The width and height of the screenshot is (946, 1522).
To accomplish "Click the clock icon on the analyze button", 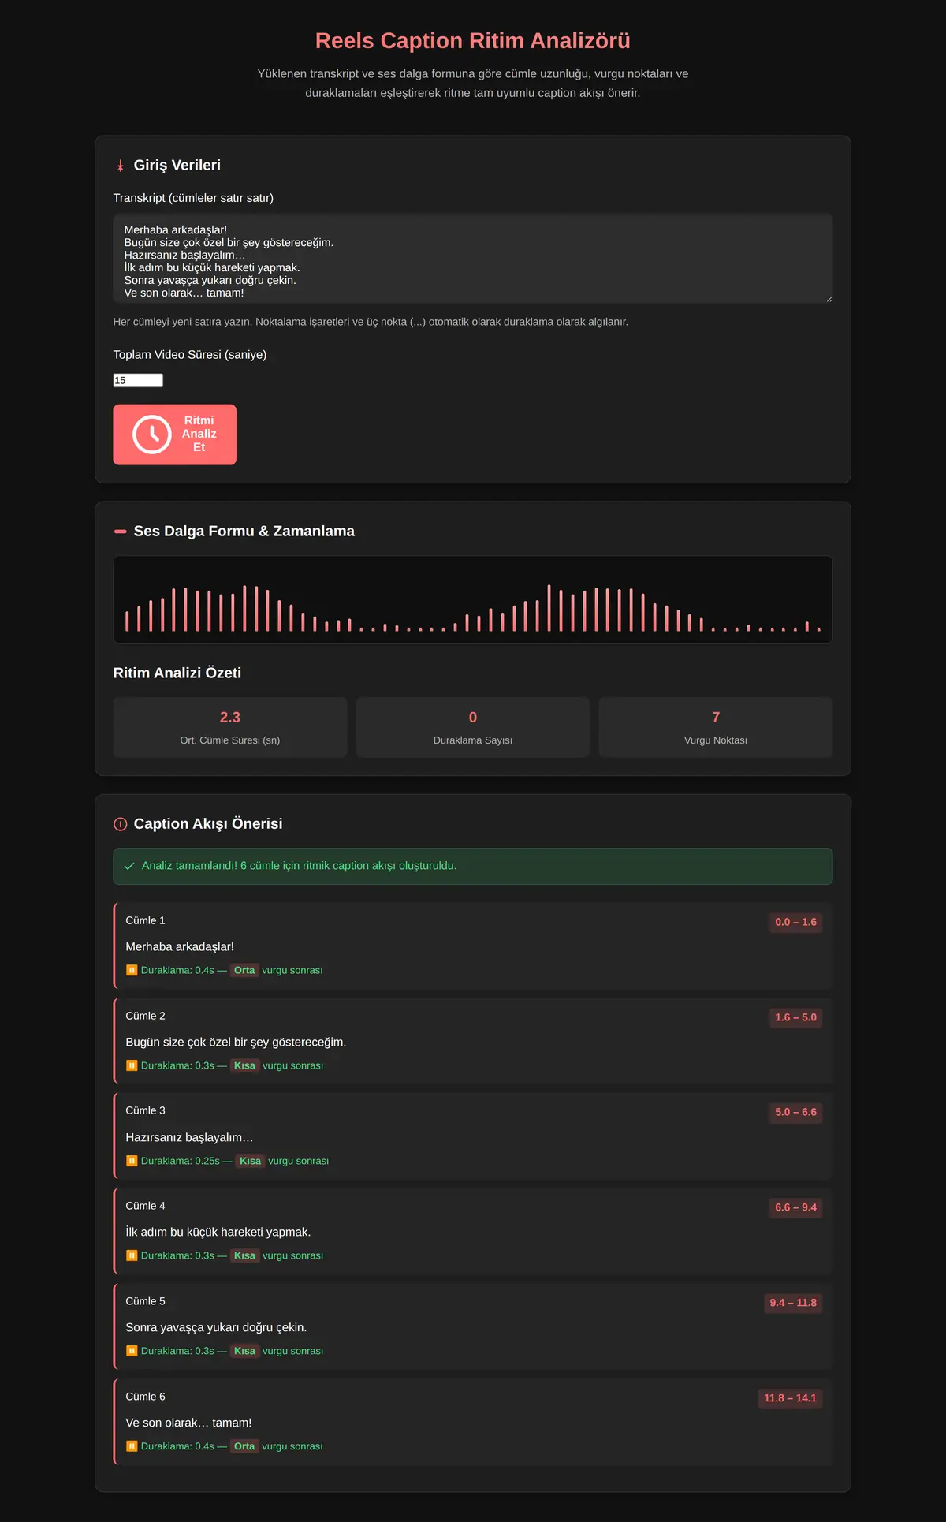I will click(152, 435).
